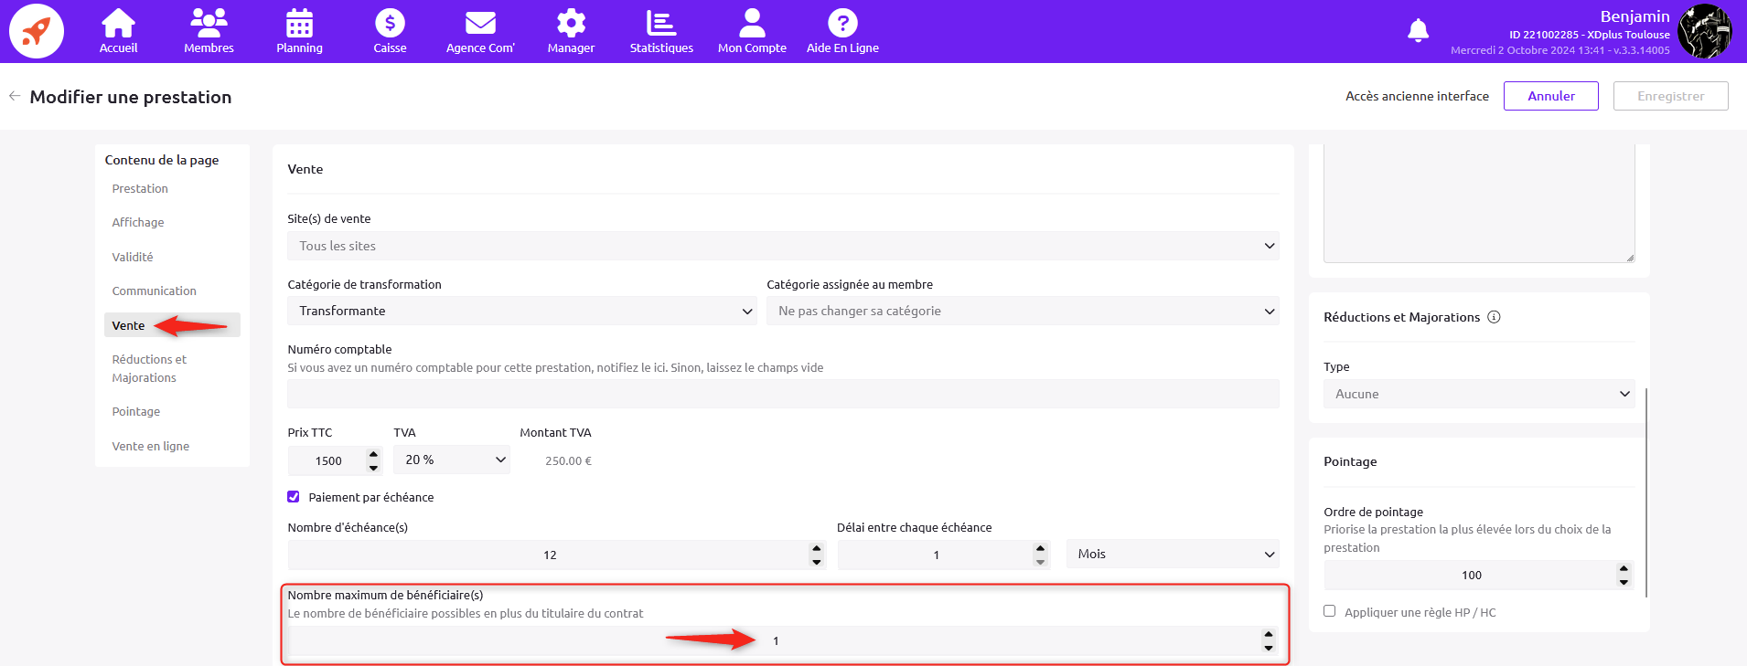Click the rocket logo icon

point(37,31)
